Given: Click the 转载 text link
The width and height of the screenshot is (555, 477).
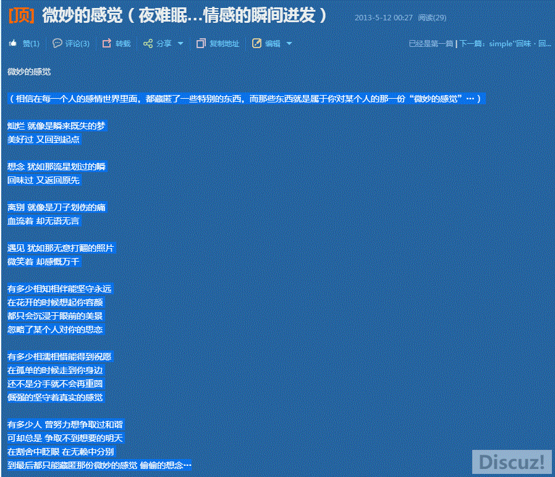Looking at the screenshot, I should tap(123, 44).
